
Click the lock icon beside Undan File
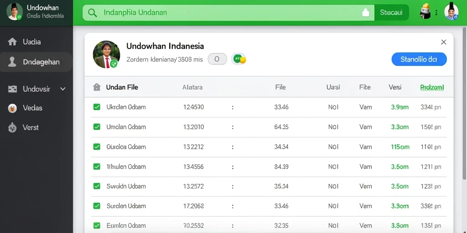(x=97, y=87)
